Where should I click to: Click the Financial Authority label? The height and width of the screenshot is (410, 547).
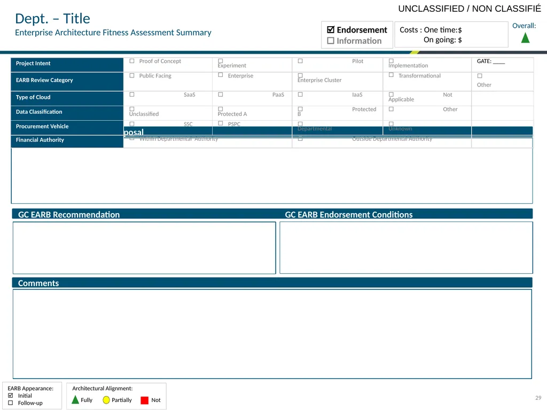tap(40, 140)
